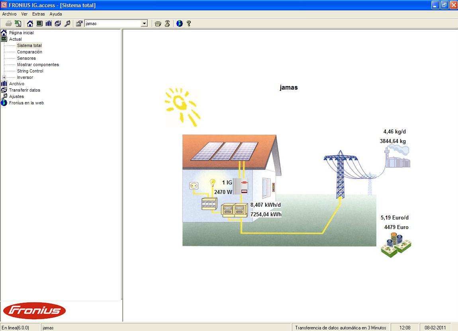The image size is (458, 331).
Task: Click the automatic data transfer status message
Action: (341, 328)
